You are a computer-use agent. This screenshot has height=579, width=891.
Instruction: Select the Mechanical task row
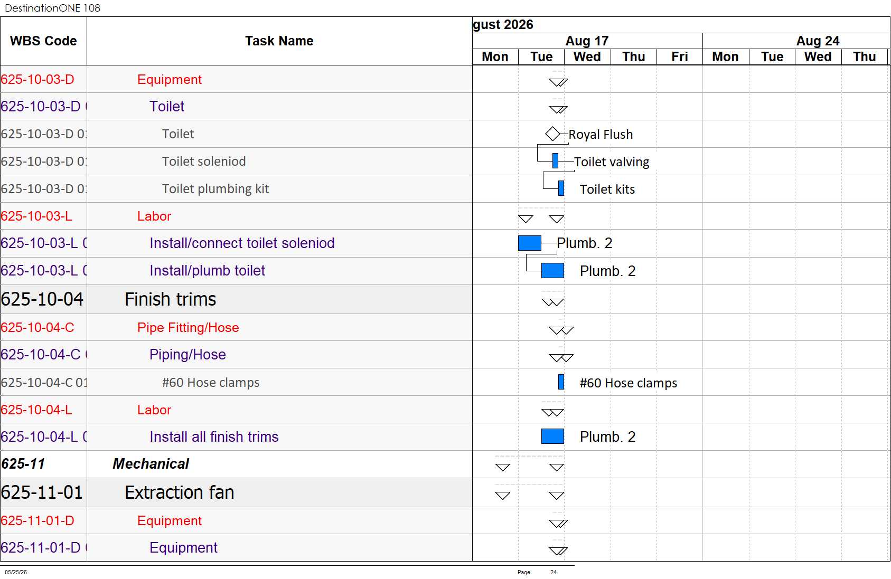coord(236,464)
